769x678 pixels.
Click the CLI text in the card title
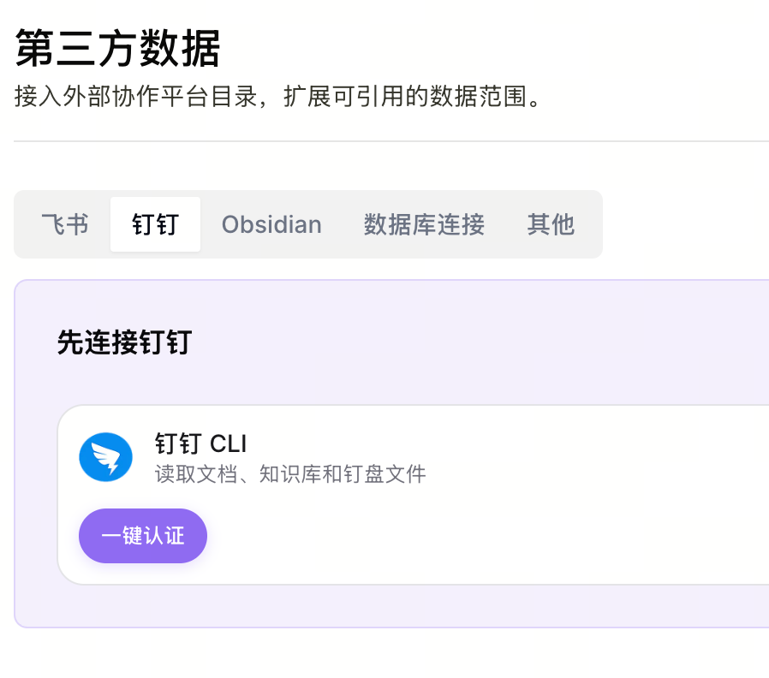(x=228, y=443)
